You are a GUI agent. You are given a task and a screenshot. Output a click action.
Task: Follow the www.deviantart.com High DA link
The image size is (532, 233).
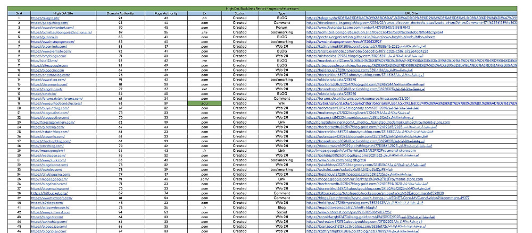tap(52, 28)
